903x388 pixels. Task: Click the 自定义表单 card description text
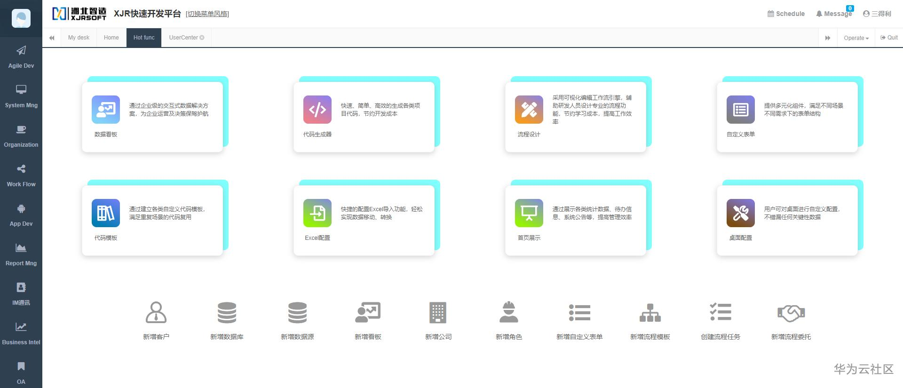[804, 110]
